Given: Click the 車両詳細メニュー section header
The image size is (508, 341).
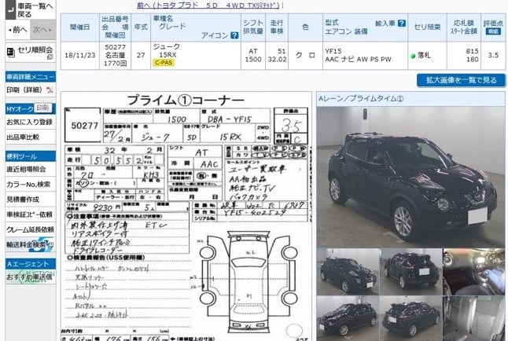Looking at the screenshot, I should 31,77.
